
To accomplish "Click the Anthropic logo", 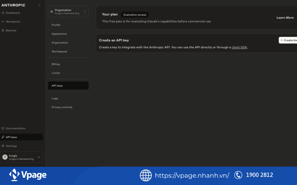I will pyautogui.click(x=13, y=5).
